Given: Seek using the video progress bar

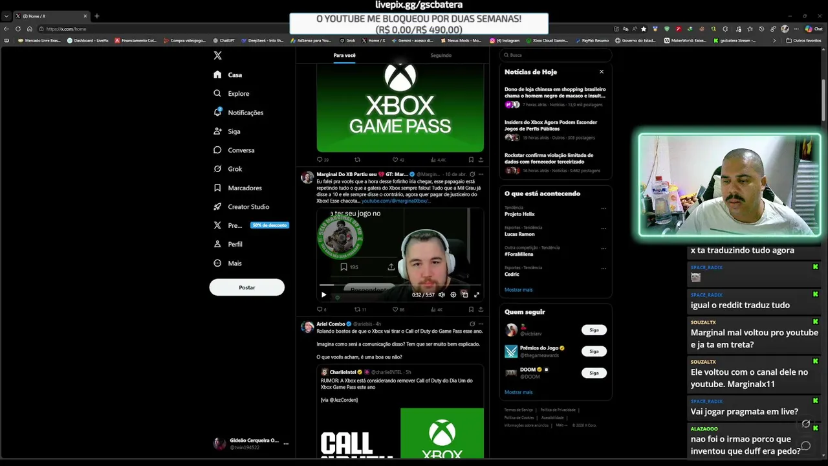Looking at the screenshot, I should [400, 285].
